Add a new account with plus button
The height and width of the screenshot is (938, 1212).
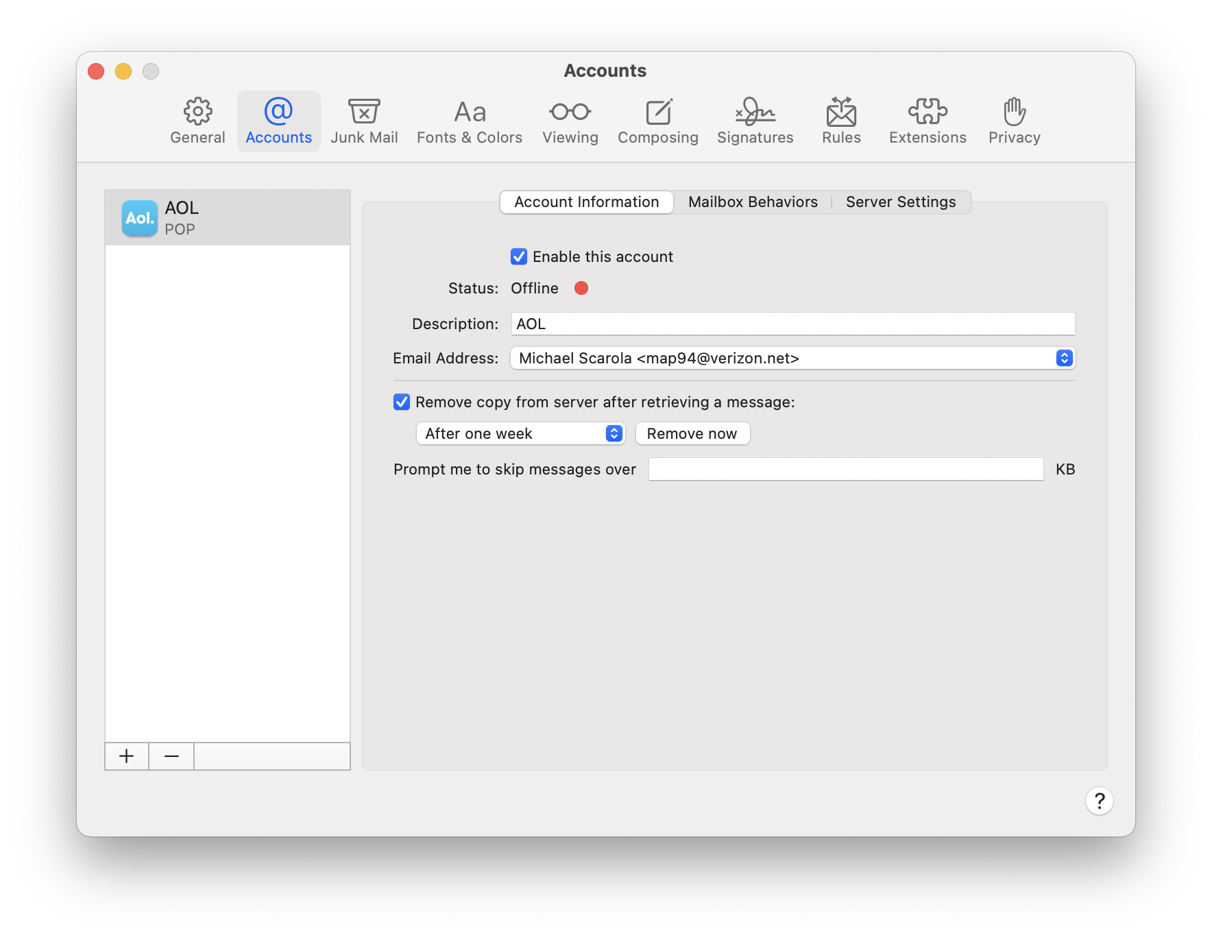pos(127,756)
